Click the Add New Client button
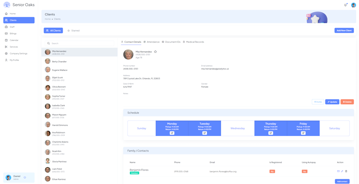This screenshot has height=184, width=359. point(344,30)
